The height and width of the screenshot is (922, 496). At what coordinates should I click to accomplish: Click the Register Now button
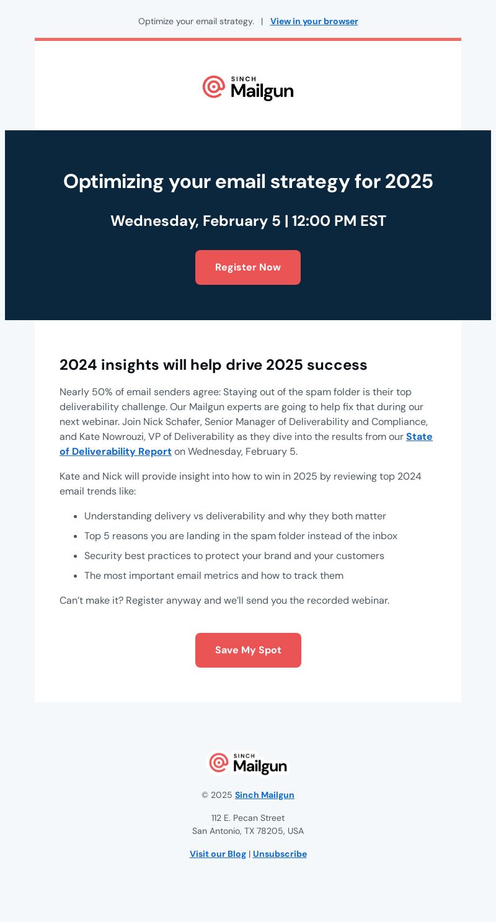[248, 267]
